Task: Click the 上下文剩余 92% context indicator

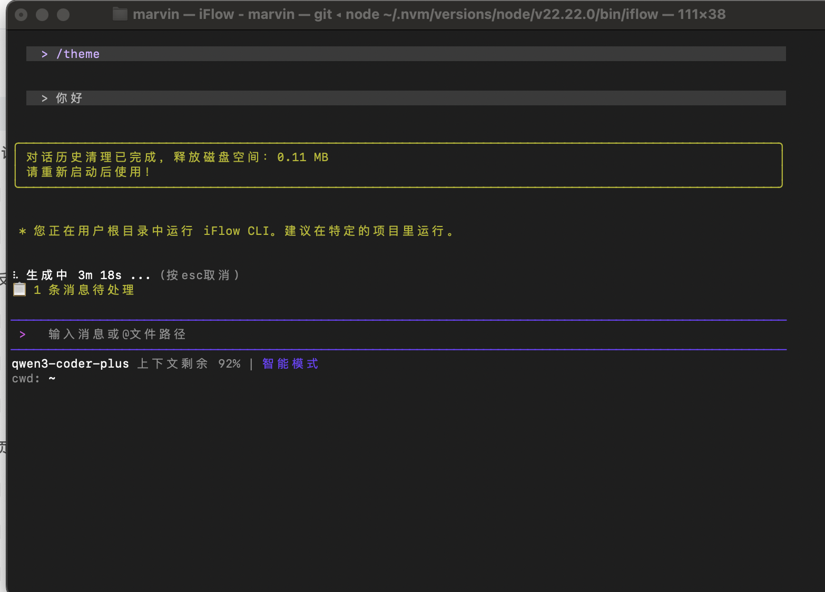Action: coord(189,364)
